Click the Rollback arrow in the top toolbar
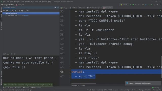 157,5
